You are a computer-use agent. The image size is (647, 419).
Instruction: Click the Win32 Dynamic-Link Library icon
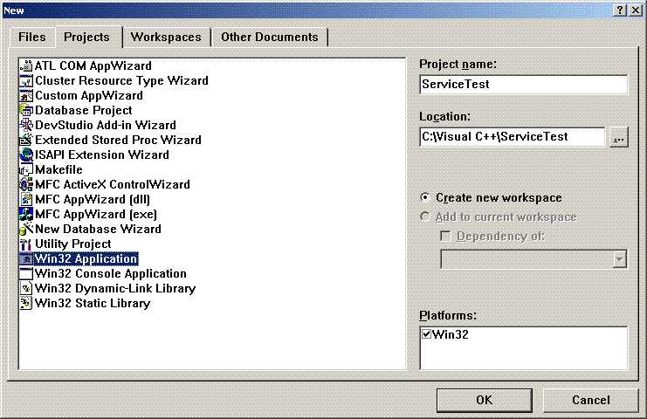pyautogui.click(x=26, y=289)
